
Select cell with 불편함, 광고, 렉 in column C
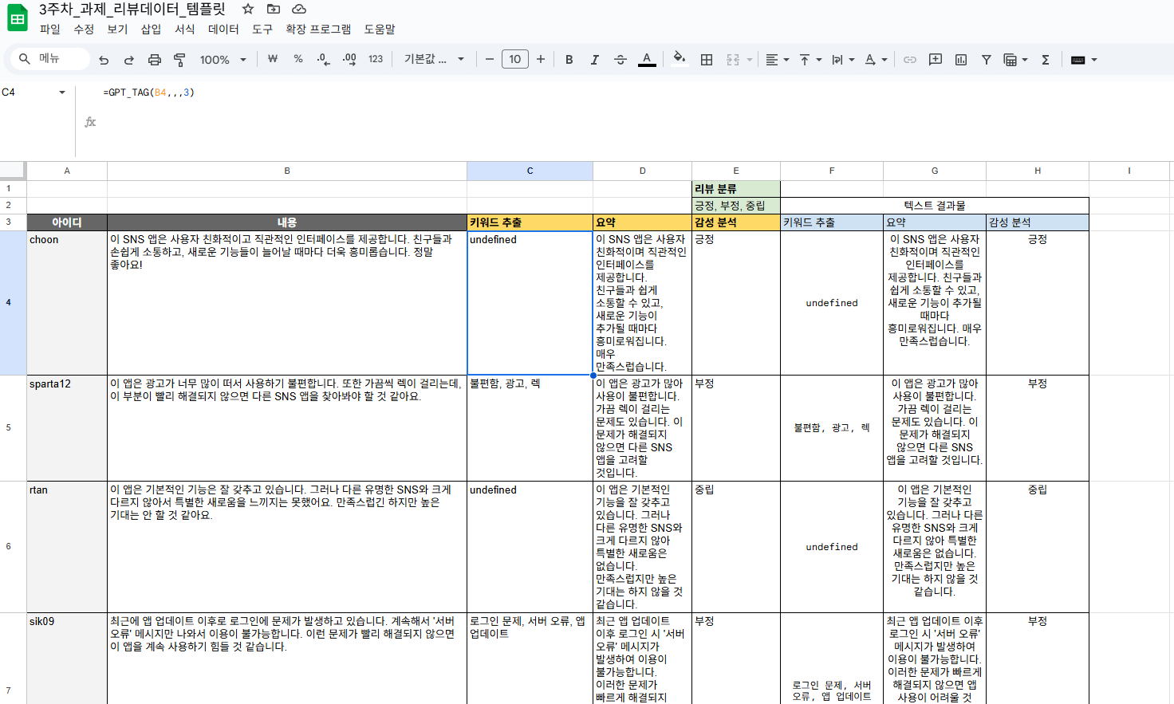pos(530,428)
